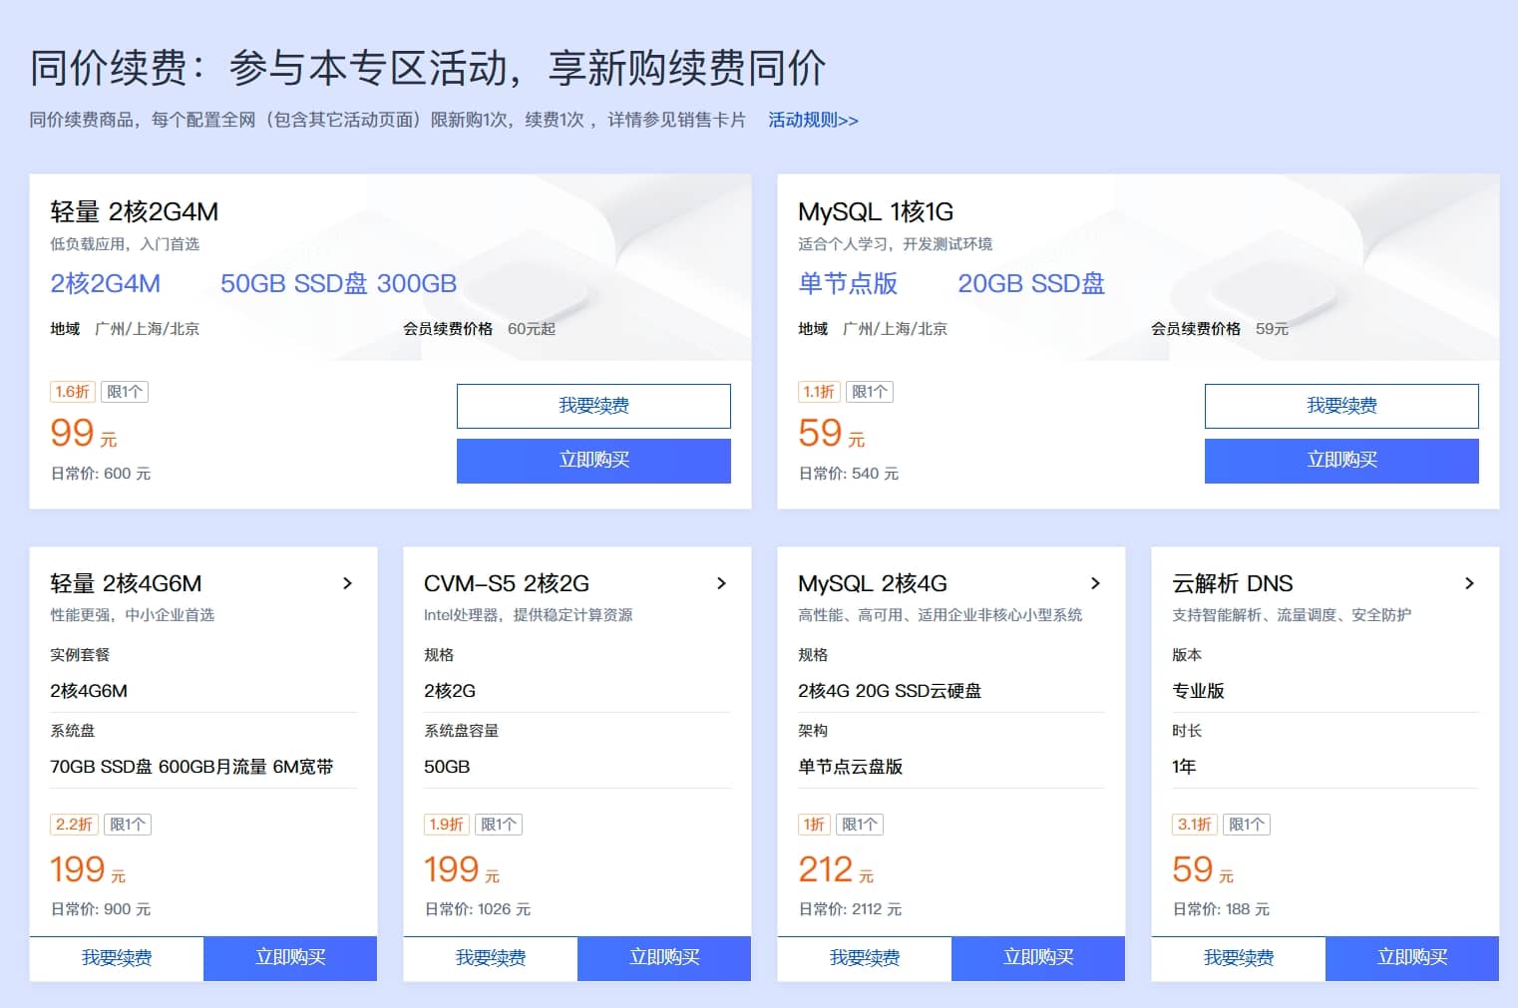The width and height of the screenshot is (1518, 1008).
Task: Click the 99 元 price
Action: (84, 434)
